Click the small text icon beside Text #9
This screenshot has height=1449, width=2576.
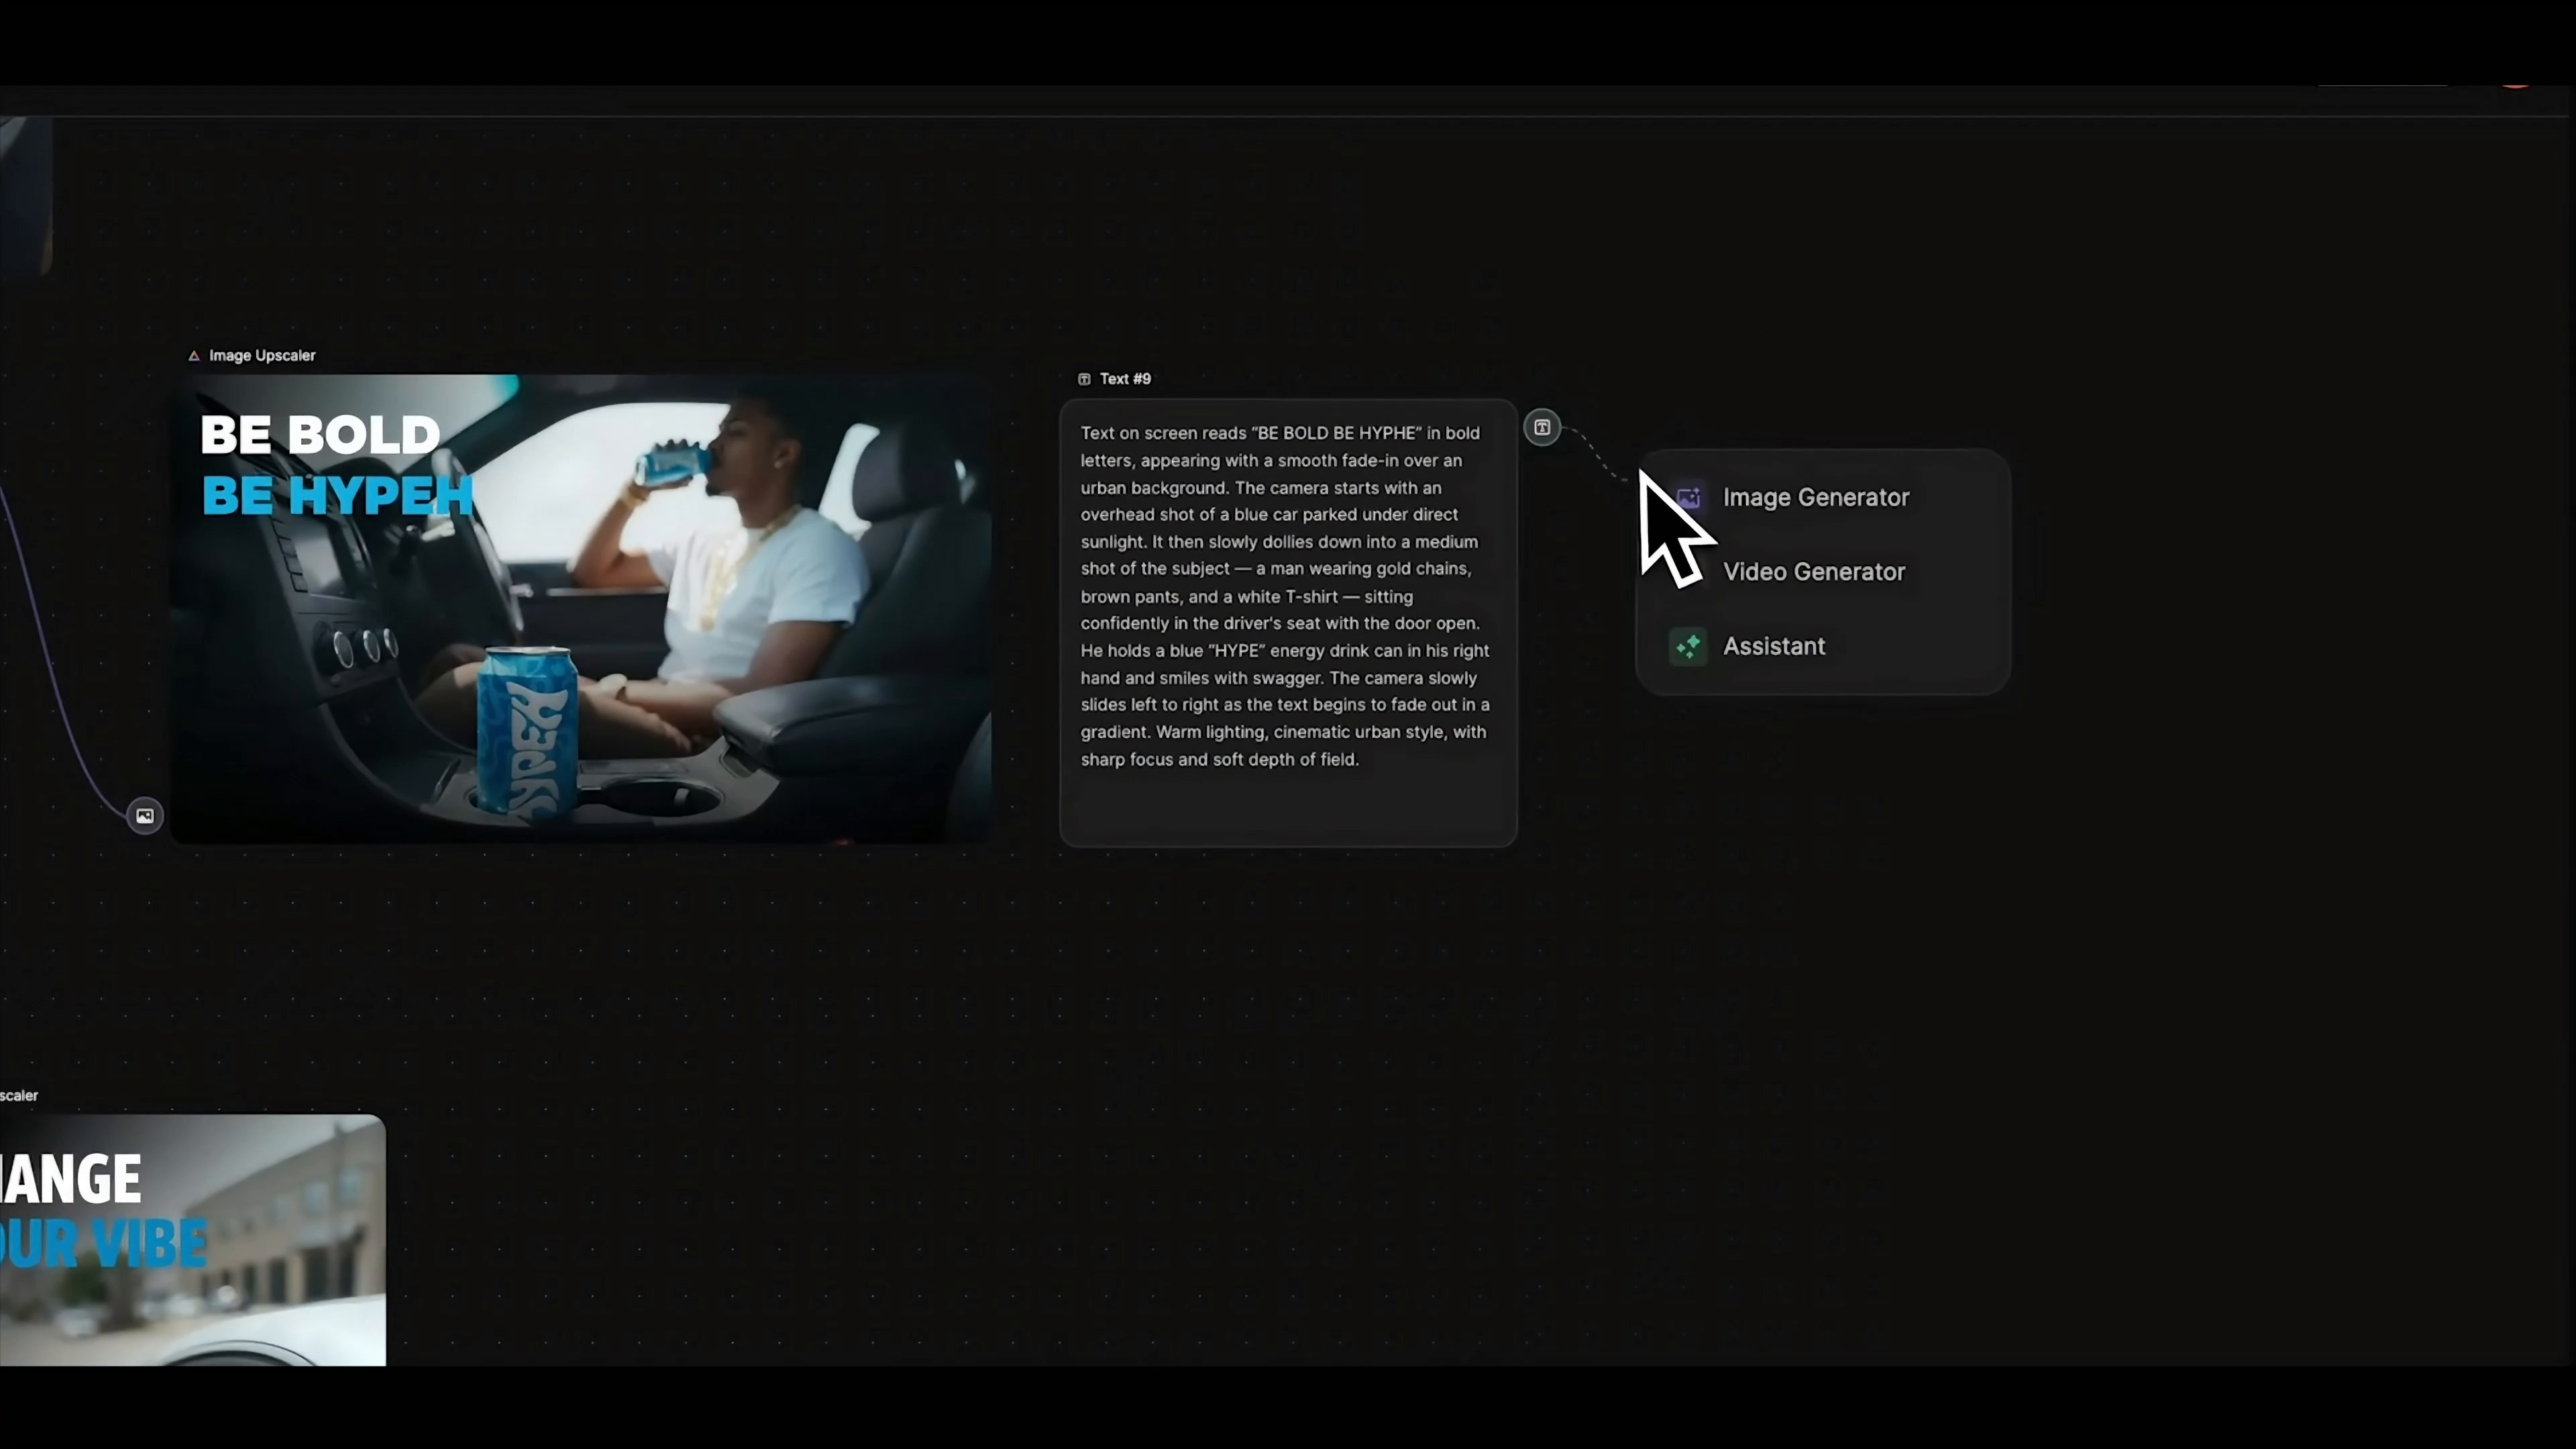(1084, 379)
